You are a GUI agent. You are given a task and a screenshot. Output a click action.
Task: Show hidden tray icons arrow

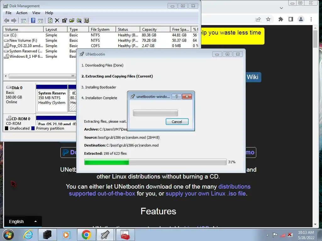pyautogui.click(x=267, y=235)
